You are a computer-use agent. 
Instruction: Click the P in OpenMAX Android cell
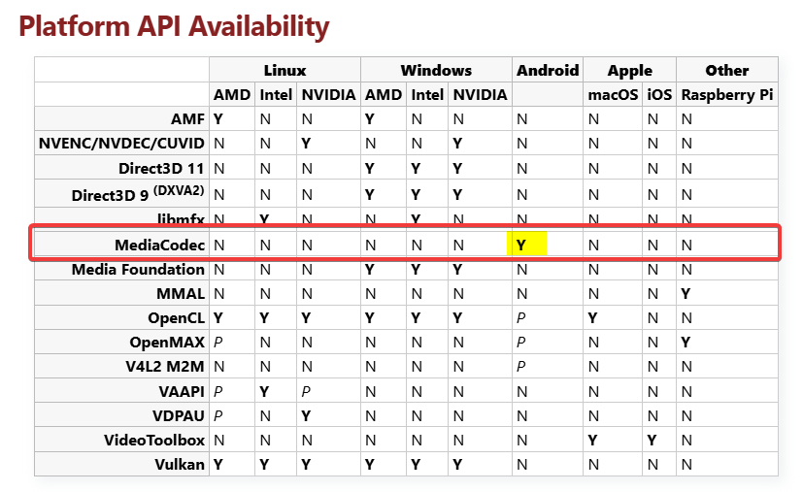(520, 342)
